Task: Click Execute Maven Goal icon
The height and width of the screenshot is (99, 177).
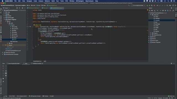Action: (x=163, y=10)
